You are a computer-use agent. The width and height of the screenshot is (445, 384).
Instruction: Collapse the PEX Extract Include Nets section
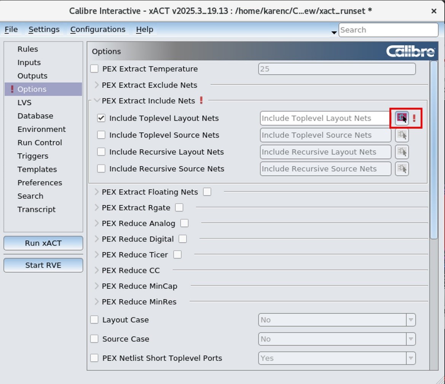pos(97,101)
